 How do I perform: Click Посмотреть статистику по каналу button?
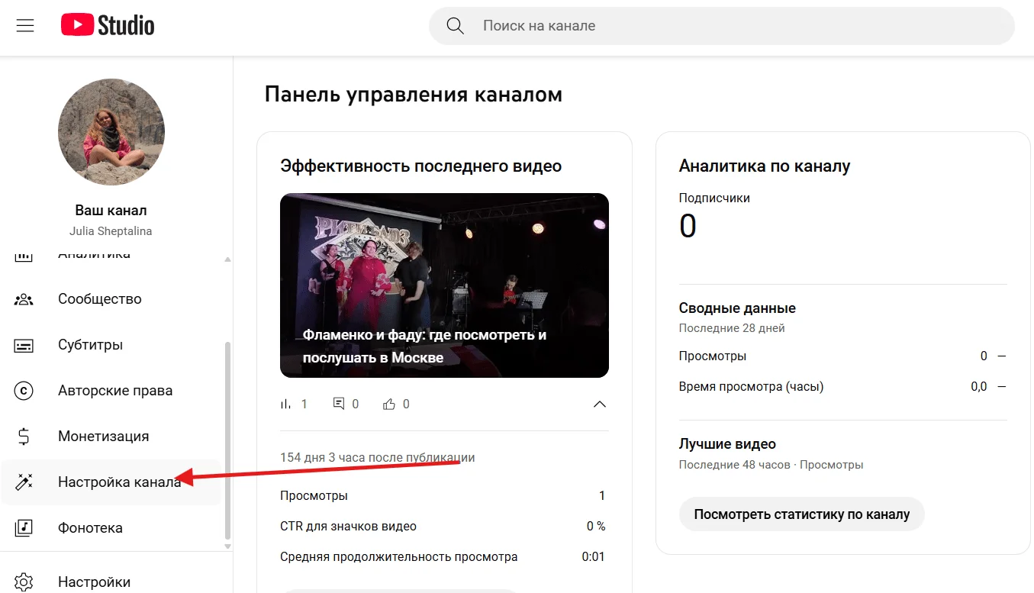[801, 514]
